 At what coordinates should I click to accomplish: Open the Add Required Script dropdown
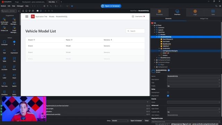(x=186, y=122)
